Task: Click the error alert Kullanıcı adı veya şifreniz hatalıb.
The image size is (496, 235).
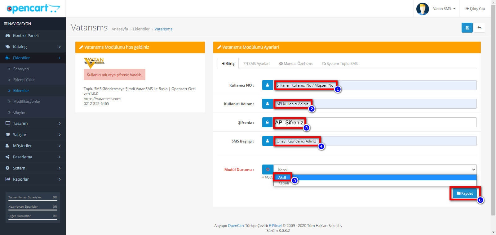Action: pos(114,75)
